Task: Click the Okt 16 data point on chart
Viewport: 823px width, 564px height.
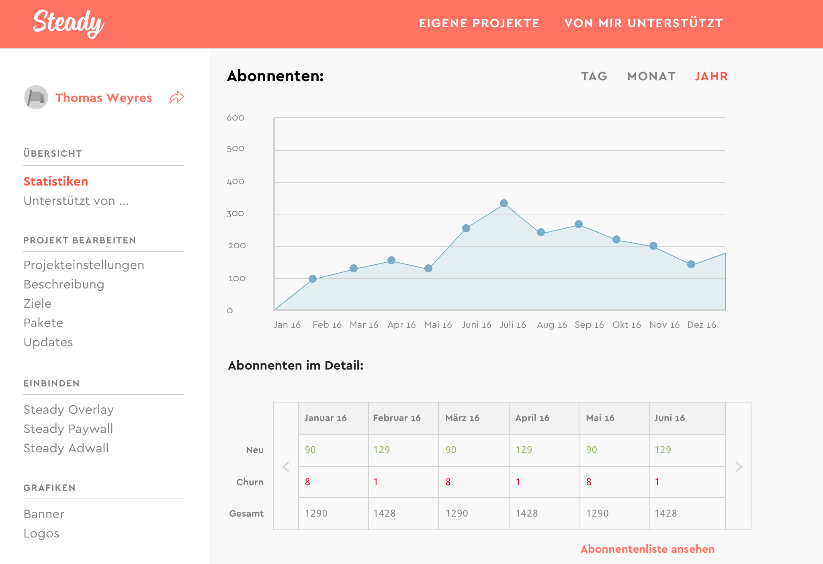Action: pyautogui.click(x=616, y=239)
